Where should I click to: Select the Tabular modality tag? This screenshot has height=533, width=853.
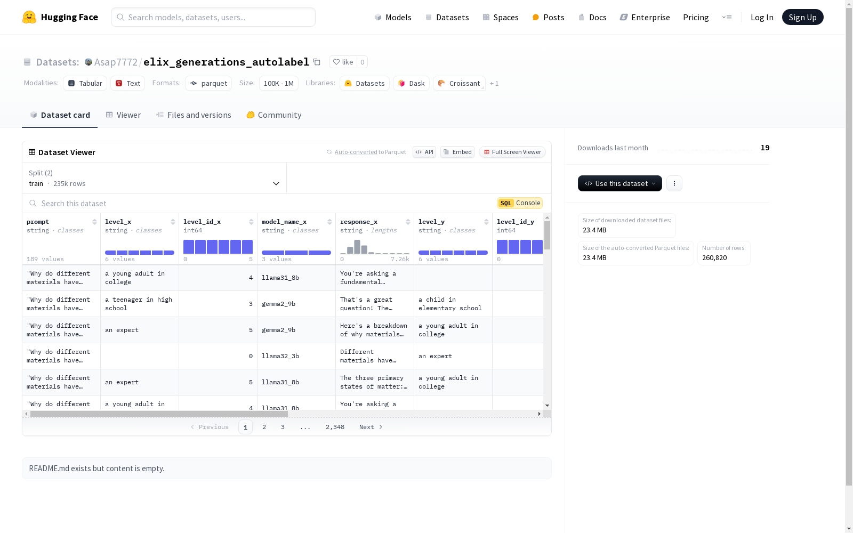(x=85, y=83)
